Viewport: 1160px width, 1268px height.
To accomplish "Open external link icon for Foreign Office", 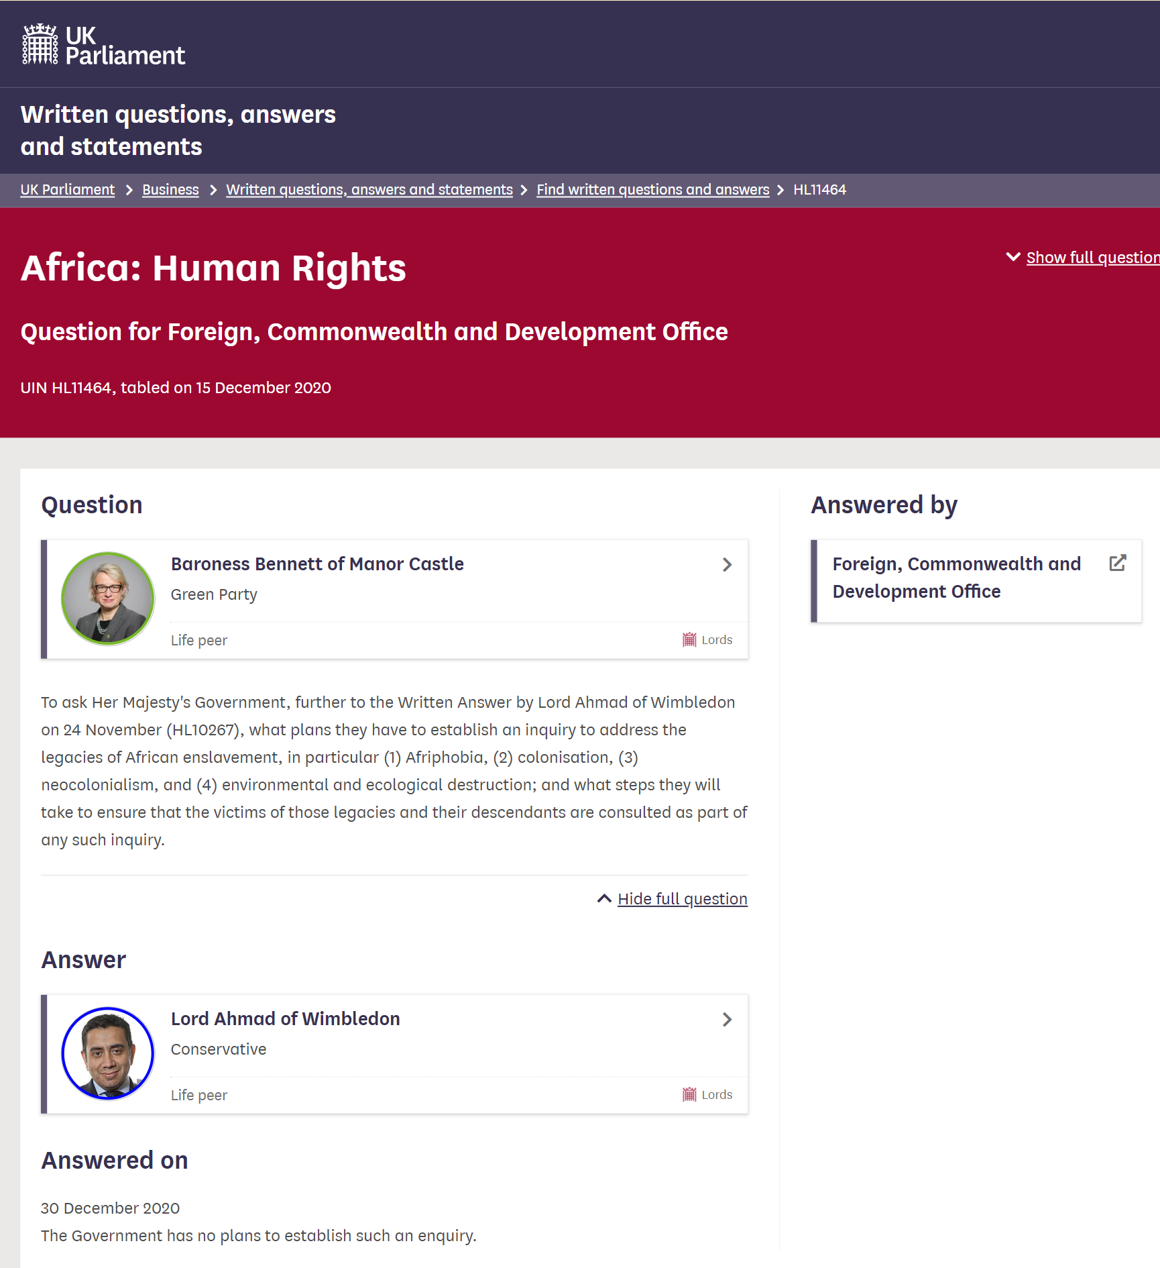I will pos(1117,563).
